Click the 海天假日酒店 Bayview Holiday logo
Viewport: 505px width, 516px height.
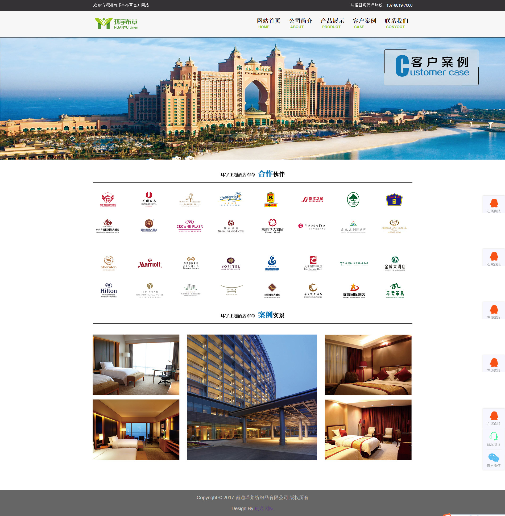(313, 290)
